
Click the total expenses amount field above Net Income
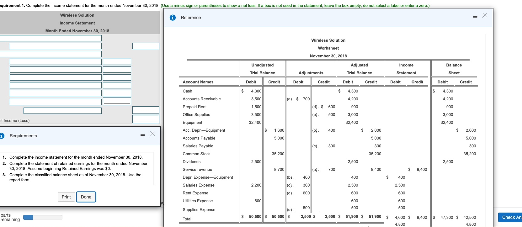pyautogui.click(x=146, y=110)
